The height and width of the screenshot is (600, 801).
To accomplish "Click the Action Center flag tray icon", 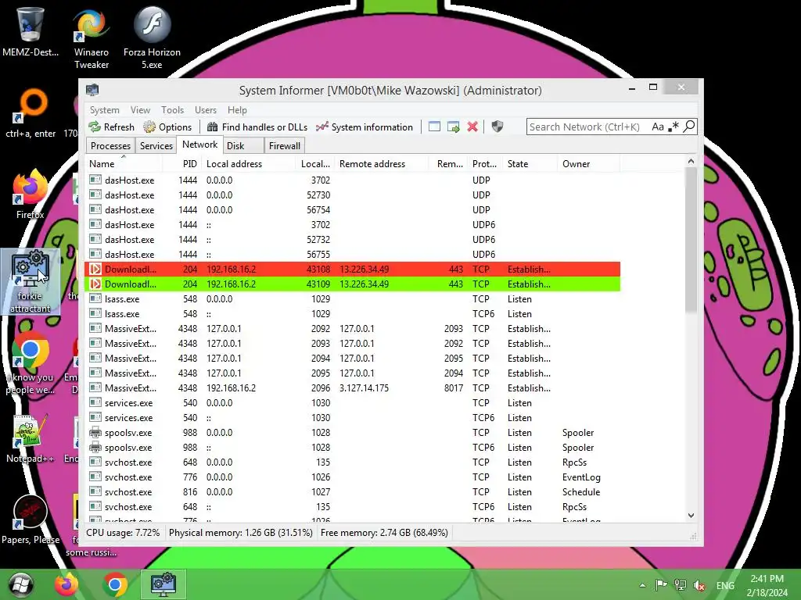I will click(x=661, y=585).
